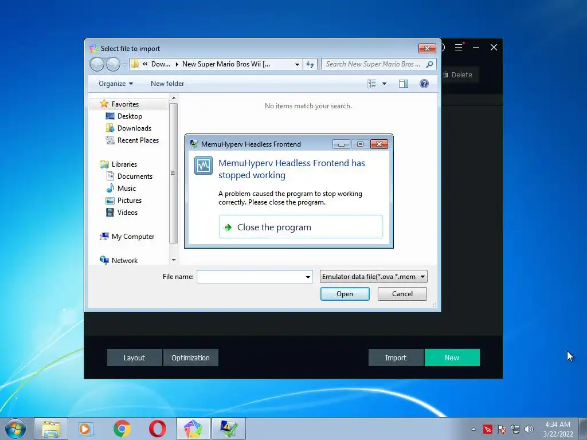
Task: Open the Layout option in MEmu window
Action: [x=134, y=357]
